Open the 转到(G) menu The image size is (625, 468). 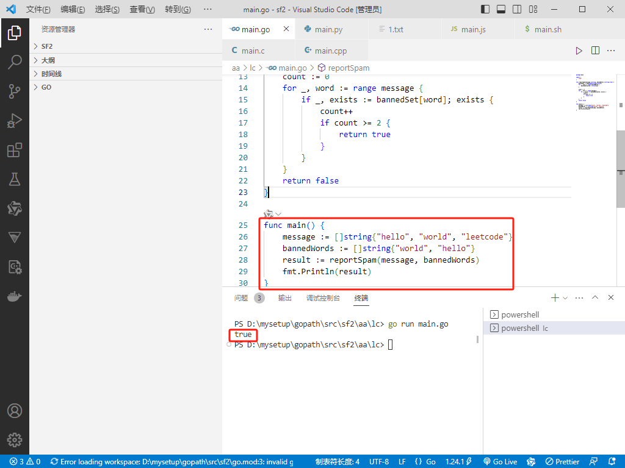[x=178, y=9]
